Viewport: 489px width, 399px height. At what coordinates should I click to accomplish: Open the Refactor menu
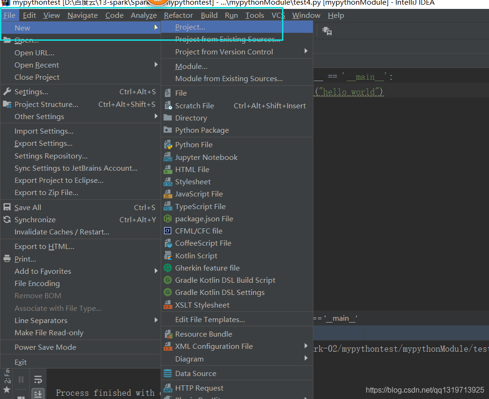point(178,15)
